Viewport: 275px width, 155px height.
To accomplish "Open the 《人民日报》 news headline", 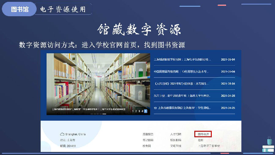I will pos(182,84).
